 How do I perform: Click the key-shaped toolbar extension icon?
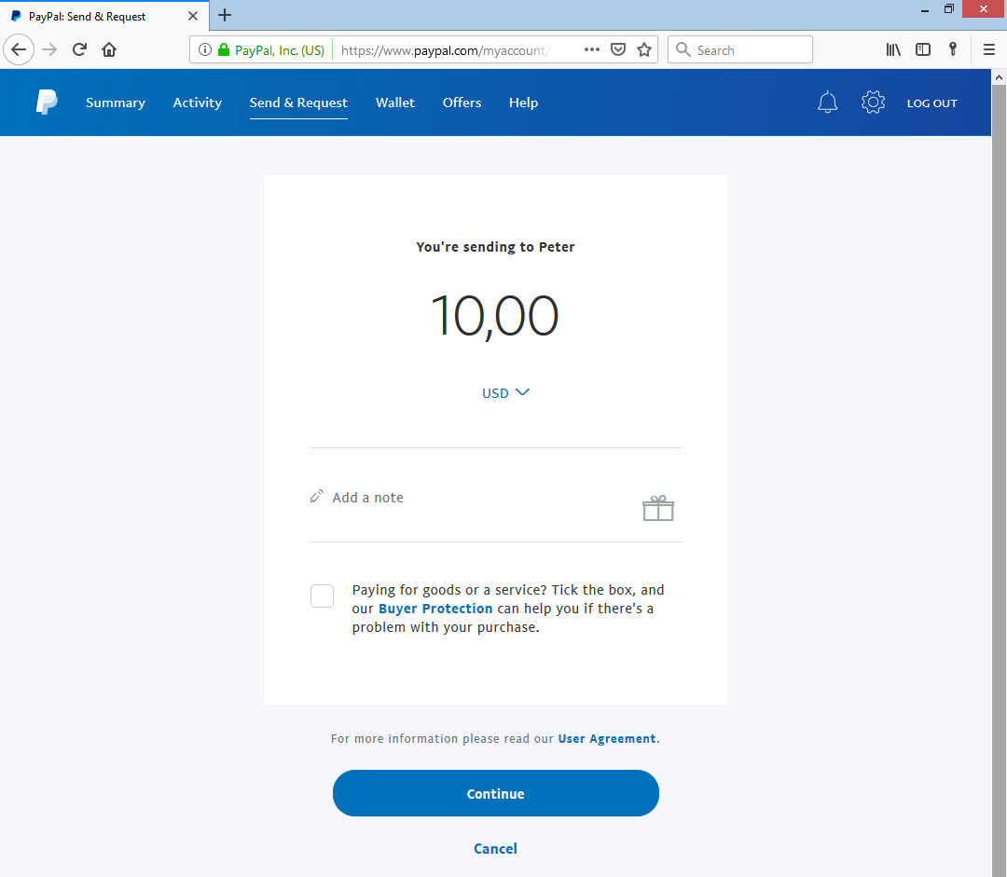click(953, 49)
